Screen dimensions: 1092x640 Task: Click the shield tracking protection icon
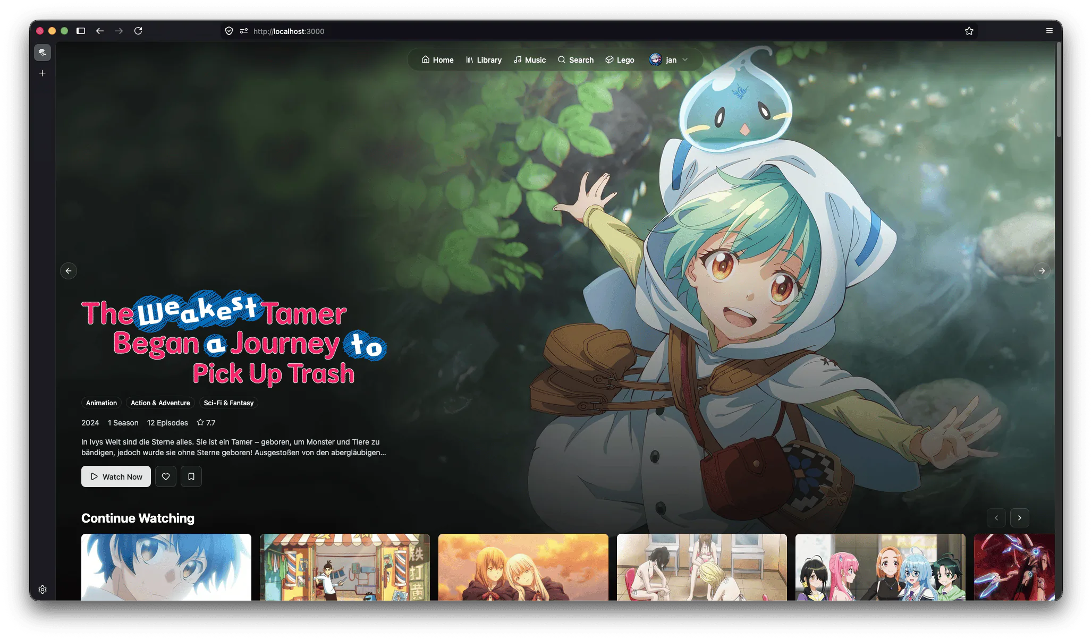229,31
